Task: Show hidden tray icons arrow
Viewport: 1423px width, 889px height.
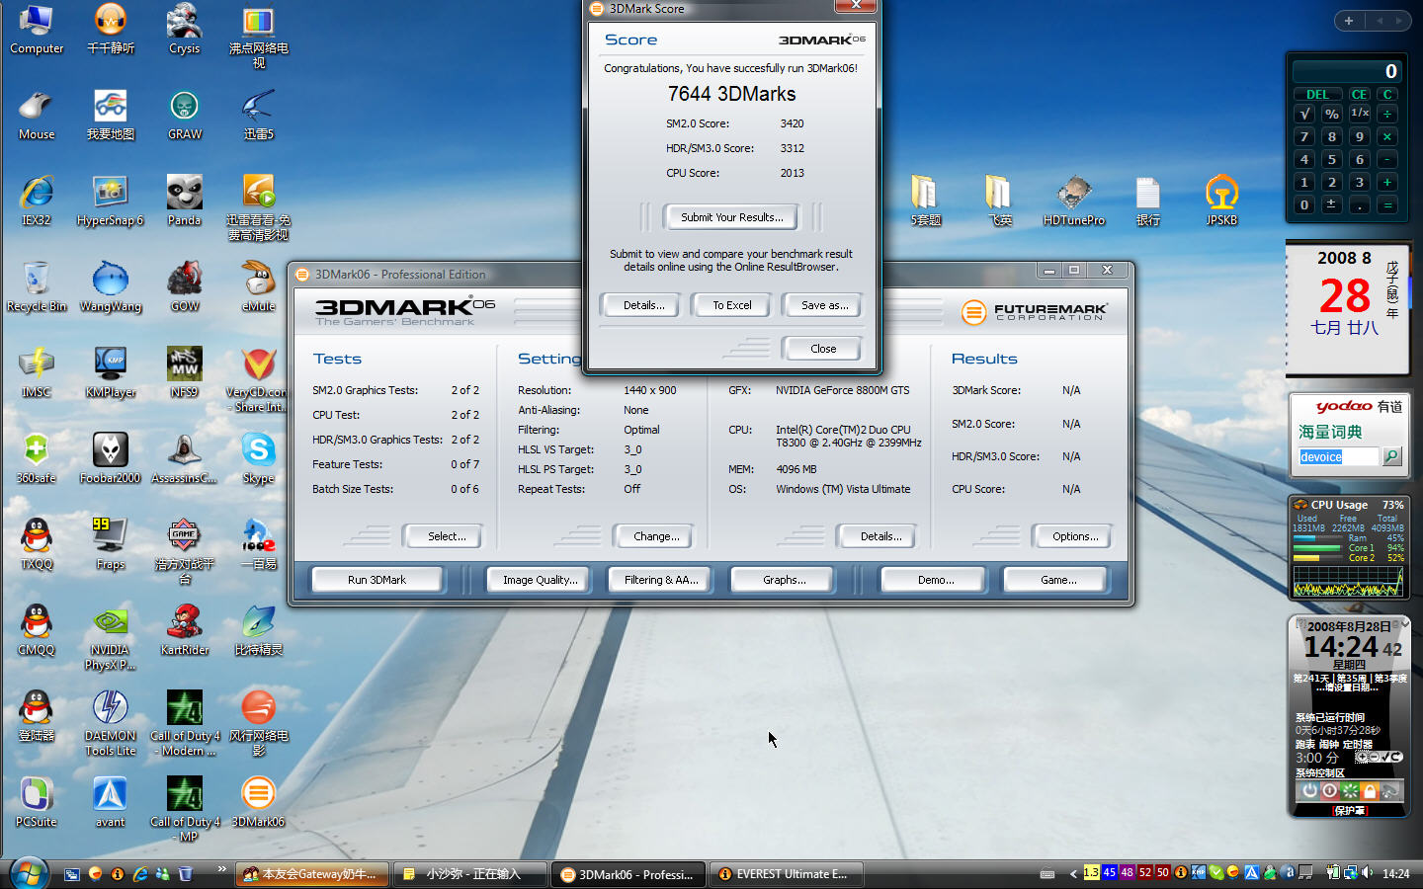Action: tap(1073, 873)
